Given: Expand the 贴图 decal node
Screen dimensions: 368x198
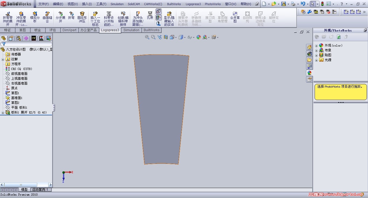Looking at the screenshot, I should coord(317,55).
